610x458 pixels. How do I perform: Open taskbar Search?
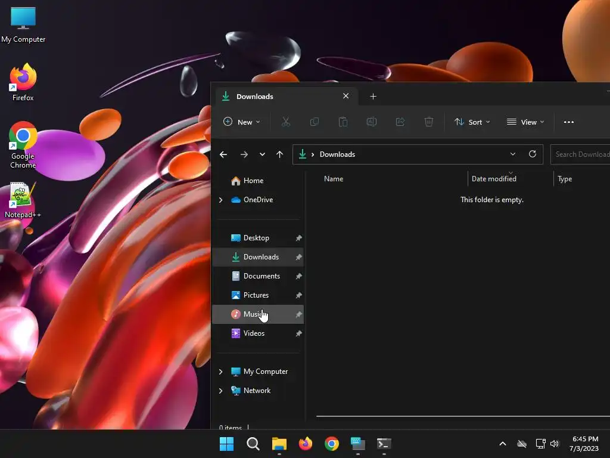[x=253, y=444]
